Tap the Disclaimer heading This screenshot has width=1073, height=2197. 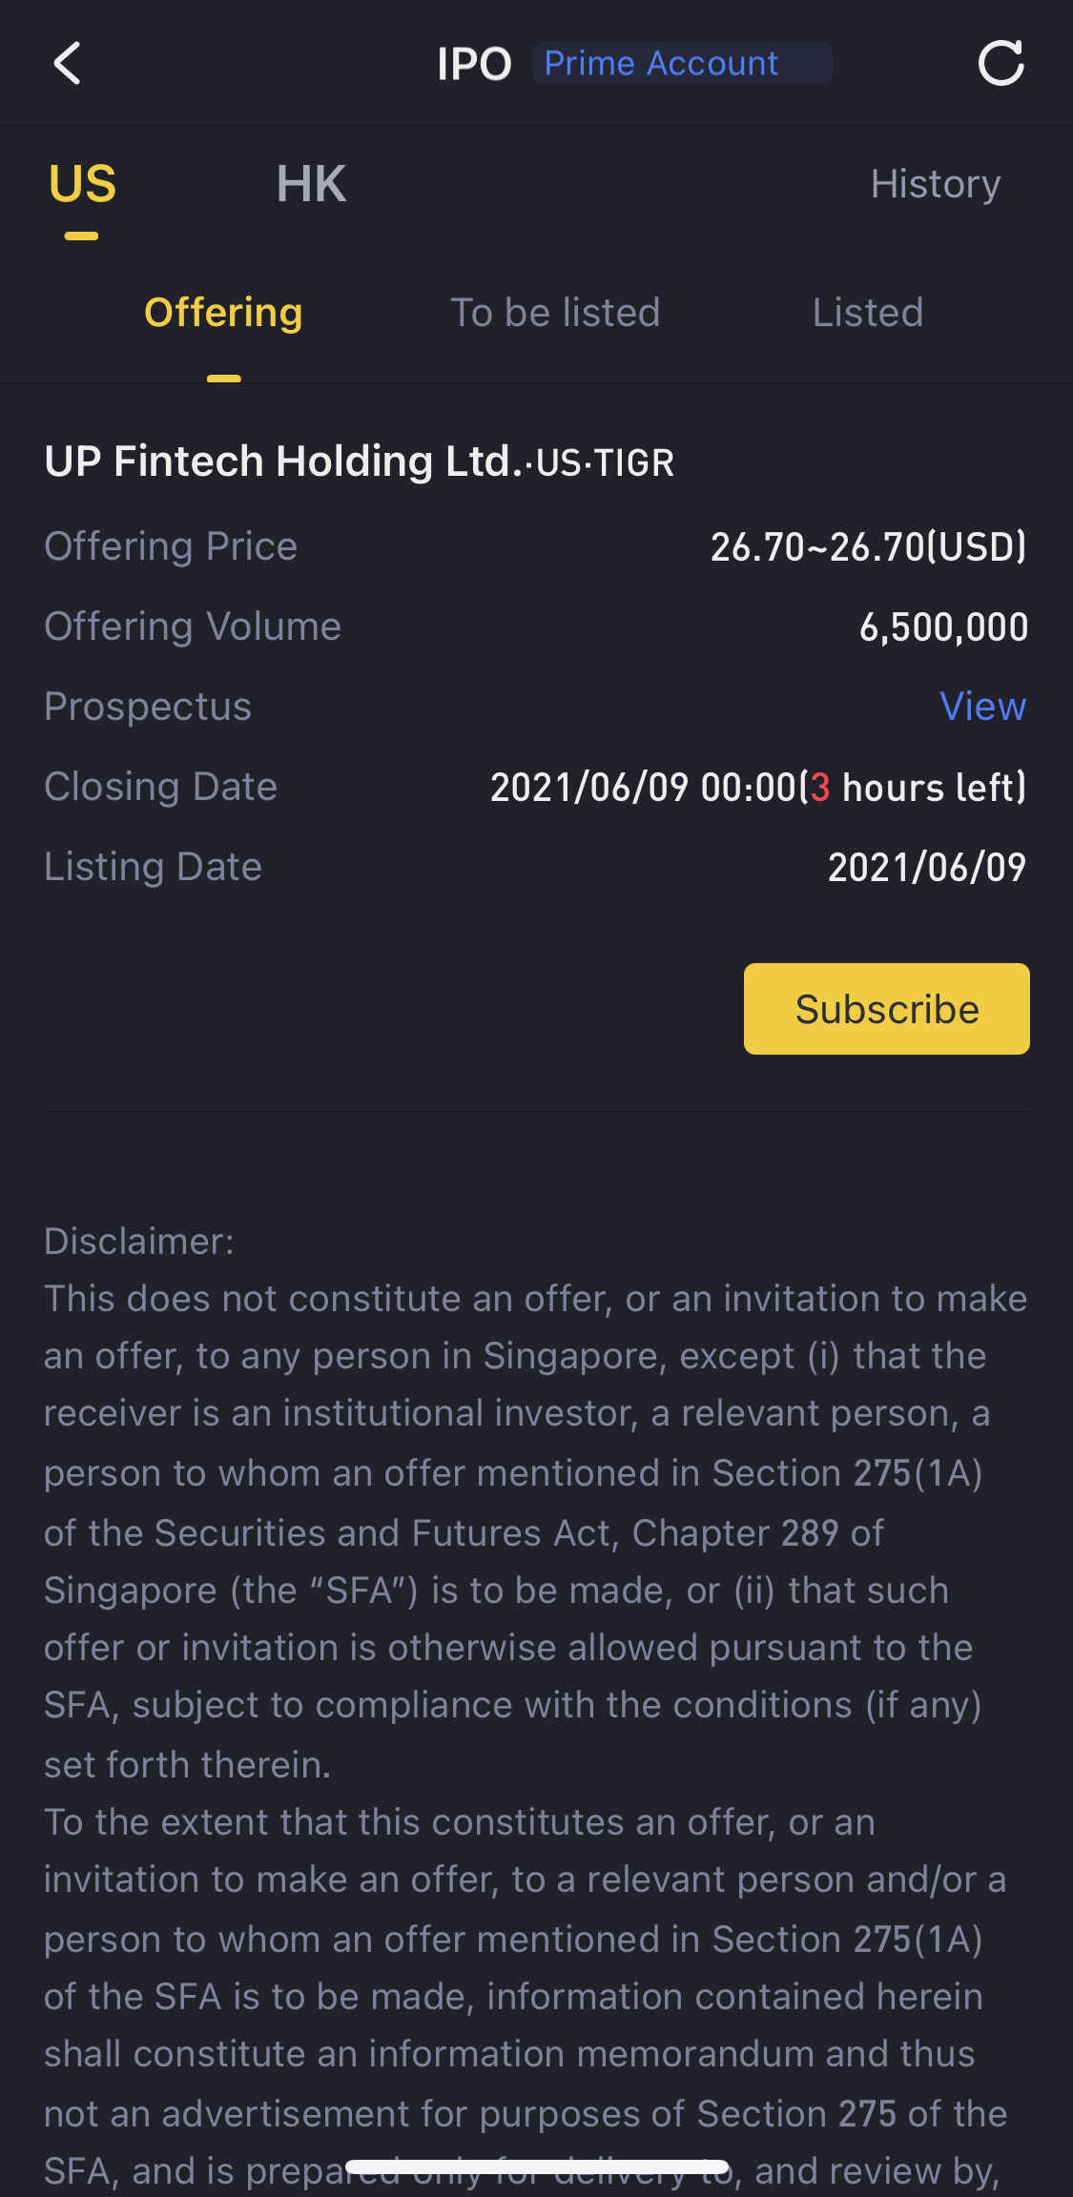[x=139, y=1242]
